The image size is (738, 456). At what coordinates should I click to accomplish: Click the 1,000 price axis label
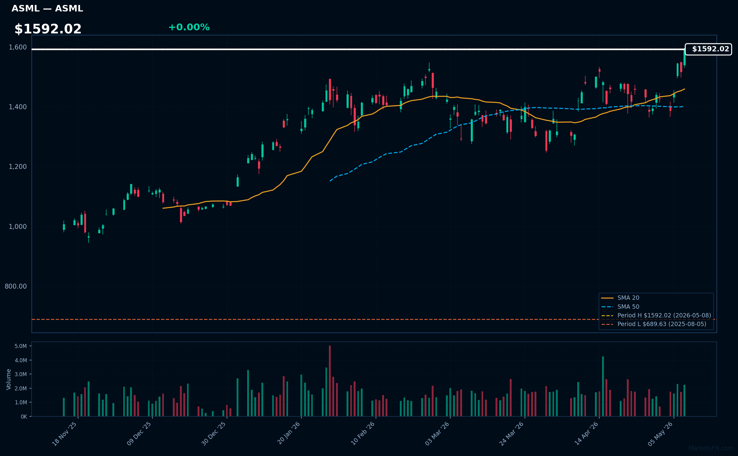(x=18, y=226)
